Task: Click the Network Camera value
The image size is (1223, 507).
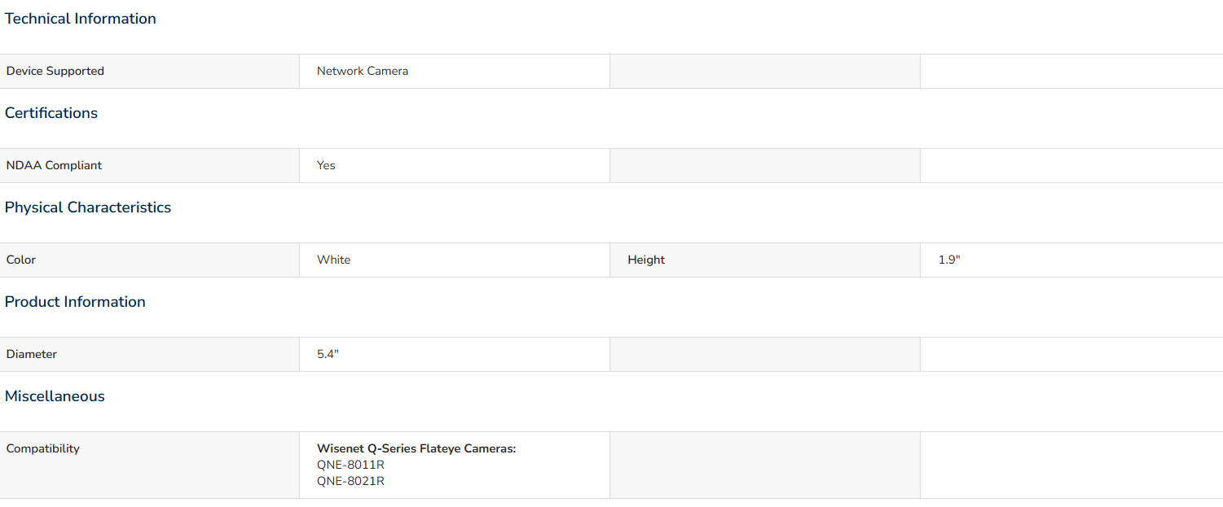Action: (363, 72)
